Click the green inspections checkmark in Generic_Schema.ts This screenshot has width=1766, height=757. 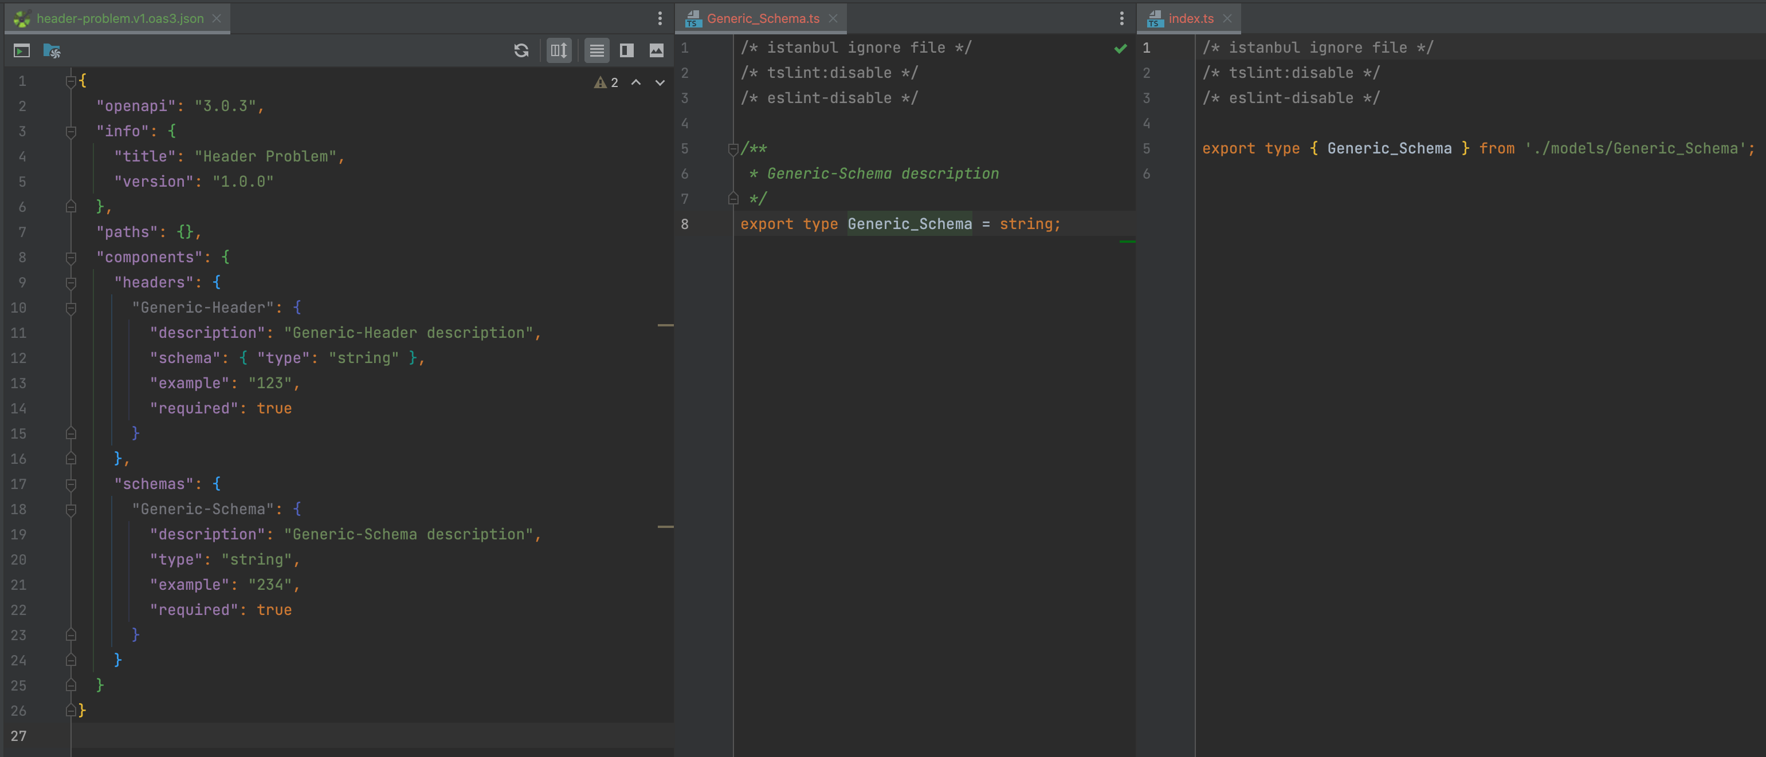point(1120,49)
